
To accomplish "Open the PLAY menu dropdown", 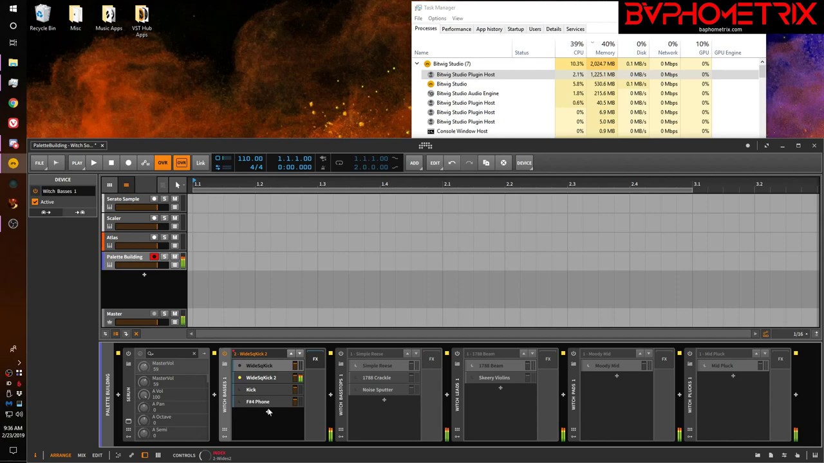I will 77,163.
